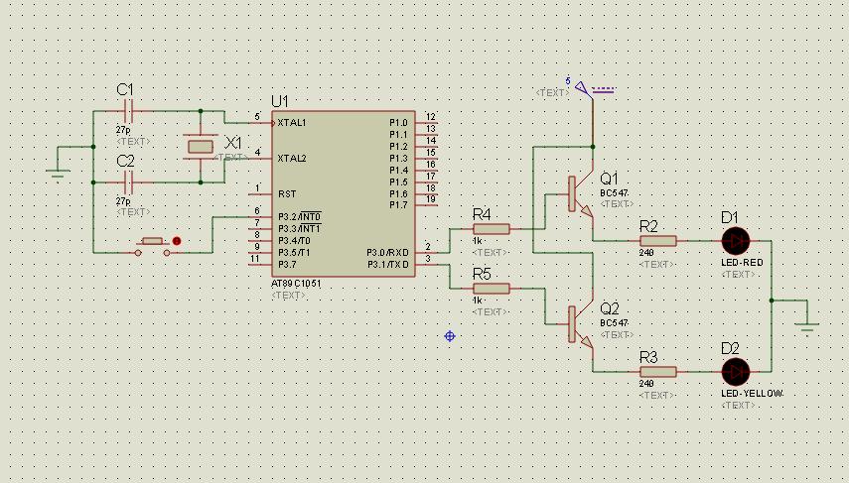Click the C2 reference label
849x483 pixels.
pyautogui.click(x=125, y=161)
